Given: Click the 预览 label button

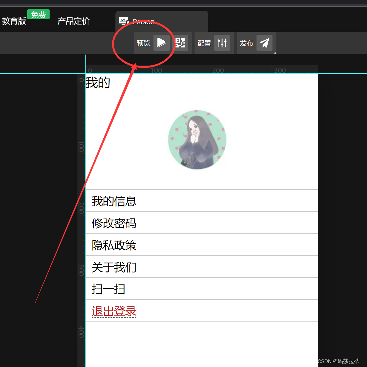Looking at the screenshot, I should [x=143, y=43].
